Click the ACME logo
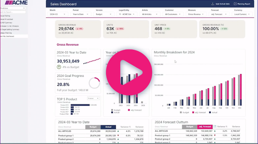258x144 pixels. (16, 3)
